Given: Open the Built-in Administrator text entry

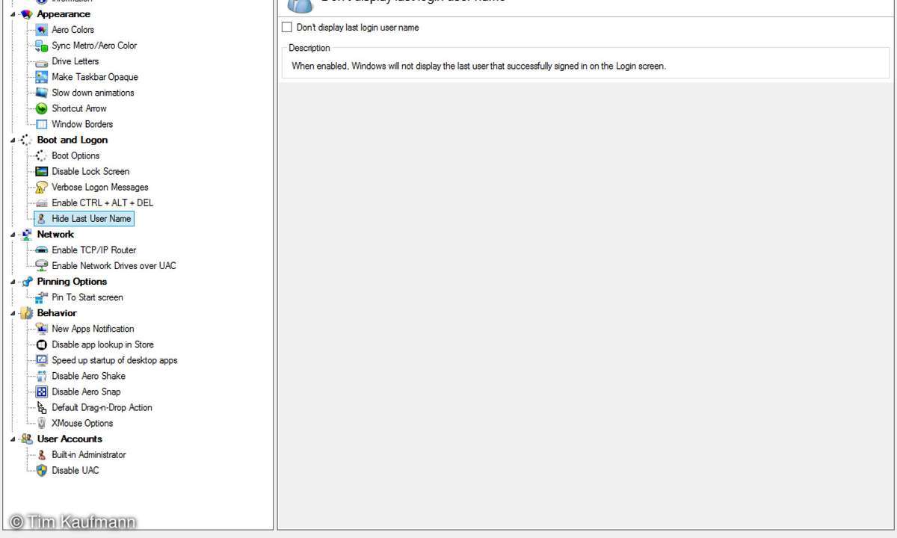Looking at the screenshot, I should click(x=89, y=454).
